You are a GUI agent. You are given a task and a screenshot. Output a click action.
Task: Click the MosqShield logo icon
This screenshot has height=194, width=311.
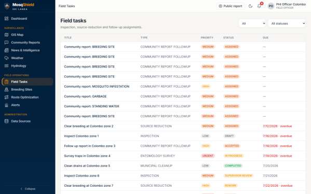7,6
